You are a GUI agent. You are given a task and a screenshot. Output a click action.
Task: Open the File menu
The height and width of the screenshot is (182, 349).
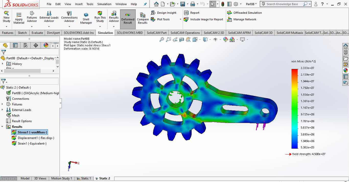coord(49,4)
